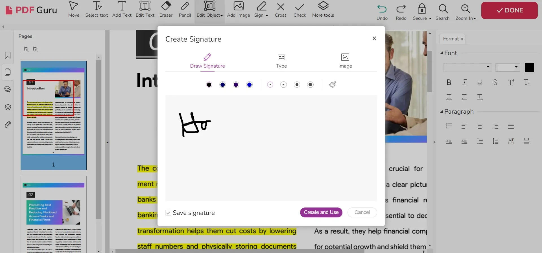This screenshot has height=253, width=542.
Task: Open the Search tool
Action: pyautogui.click(x=442, y=12)
